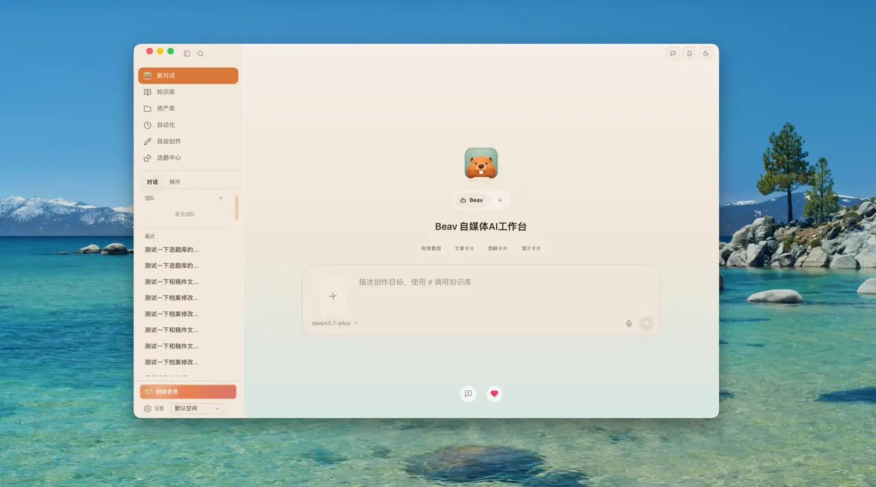Switch to the 稿件 tab
The height and width of the screenshot is (487, 876).
click(175, 182)
